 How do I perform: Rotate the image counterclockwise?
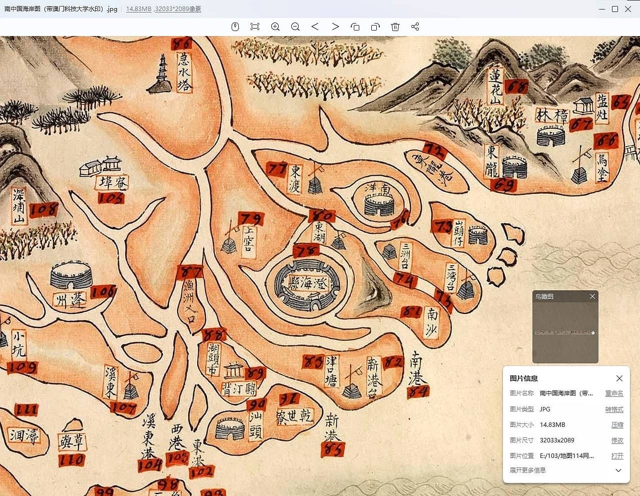355,27
